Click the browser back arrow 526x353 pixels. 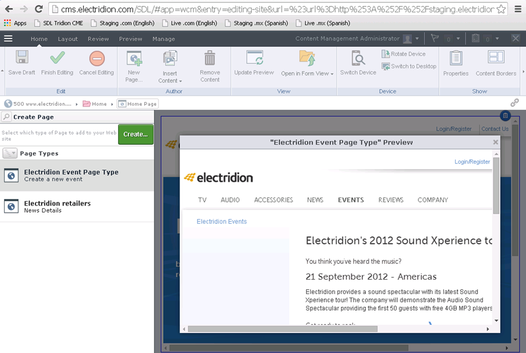point(9,9)
